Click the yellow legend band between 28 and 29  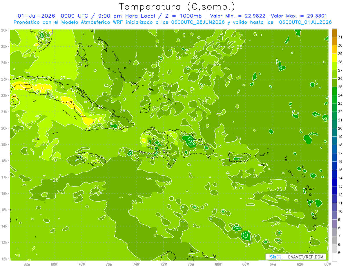click(x=334, y=58)
